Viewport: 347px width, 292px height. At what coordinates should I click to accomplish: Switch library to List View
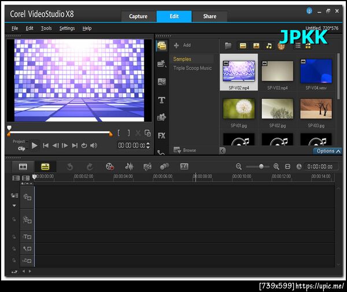click(298, 46)
